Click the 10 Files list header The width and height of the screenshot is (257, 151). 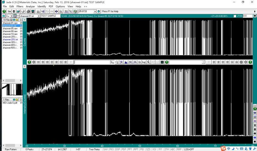pos(11,20)
